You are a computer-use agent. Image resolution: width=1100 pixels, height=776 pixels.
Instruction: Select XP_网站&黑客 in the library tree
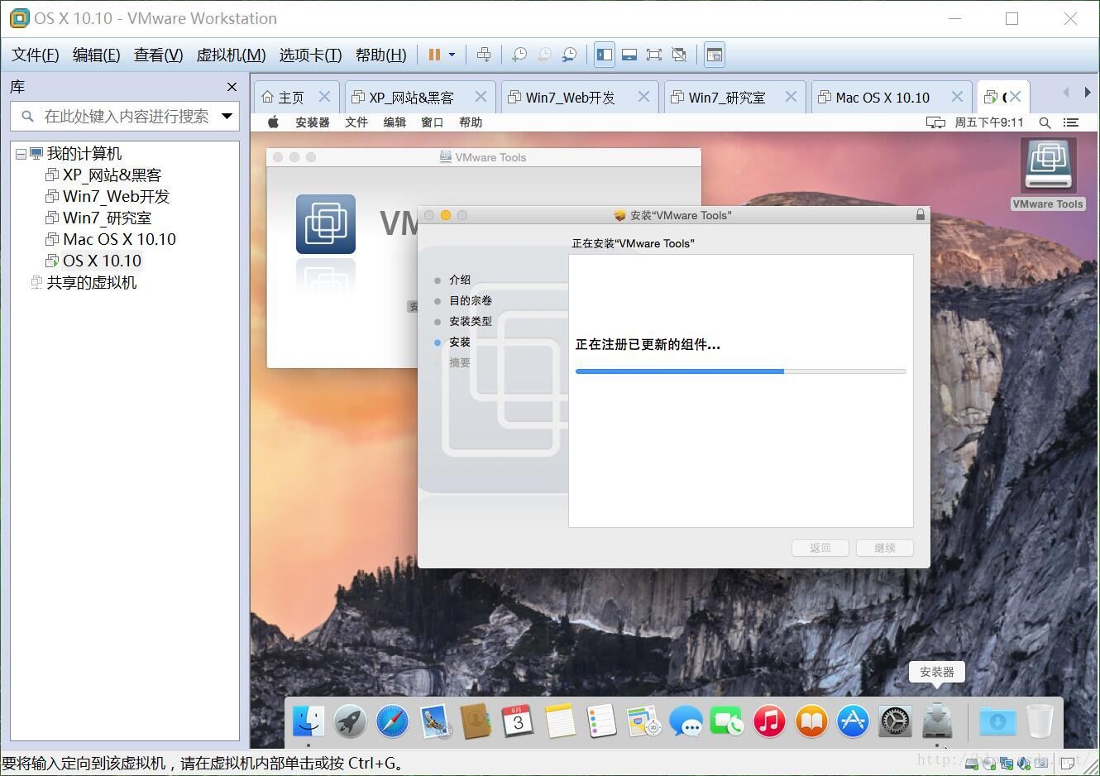coord(112,175)
